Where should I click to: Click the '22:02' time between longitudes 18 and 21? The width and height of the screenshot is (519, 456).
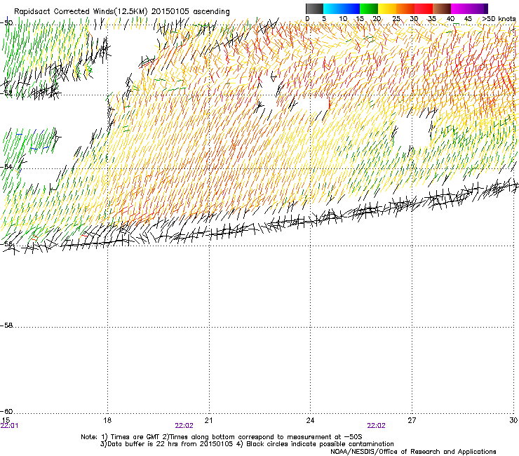click(184, 426)
